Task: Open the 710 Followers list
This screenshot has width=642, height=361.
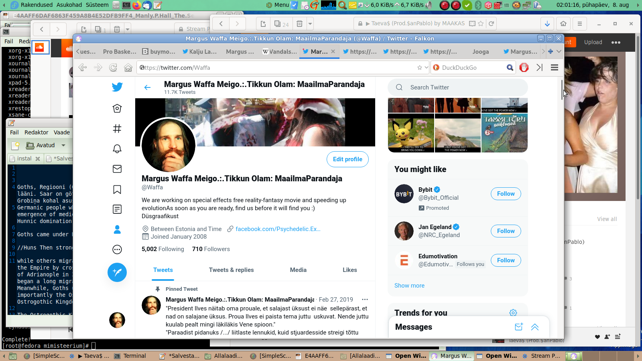Action: pos(211,249)
